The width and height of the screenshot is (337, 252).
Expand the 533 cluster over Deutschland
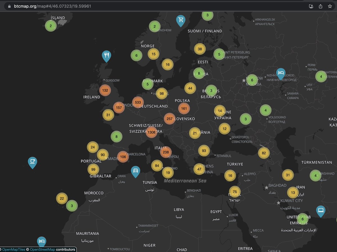(x=138, y=102)
